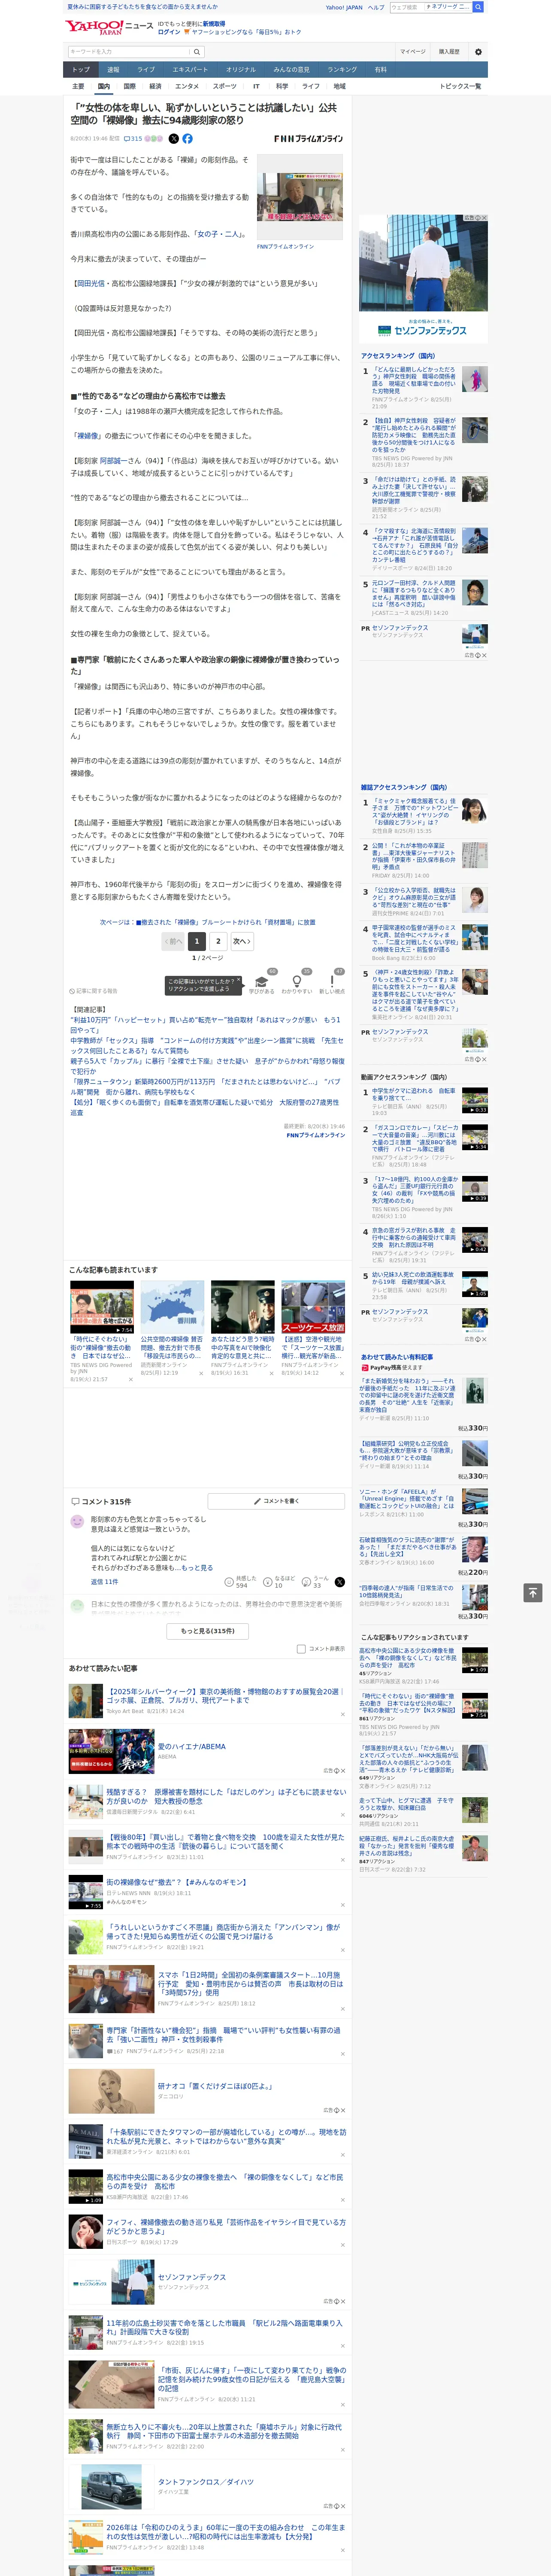Expand the comment with もっと見る link

(x=196, y=1568)
